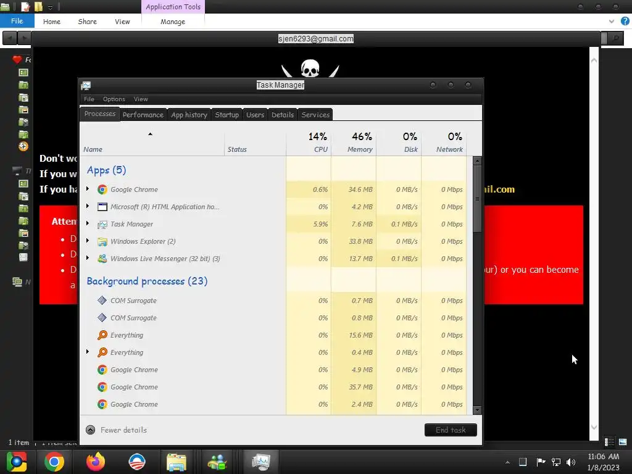Image resolution: width=632 pixels, height=474 pixels.
Task: Open Google Chrome from taskbar
Action: [54, 462]
